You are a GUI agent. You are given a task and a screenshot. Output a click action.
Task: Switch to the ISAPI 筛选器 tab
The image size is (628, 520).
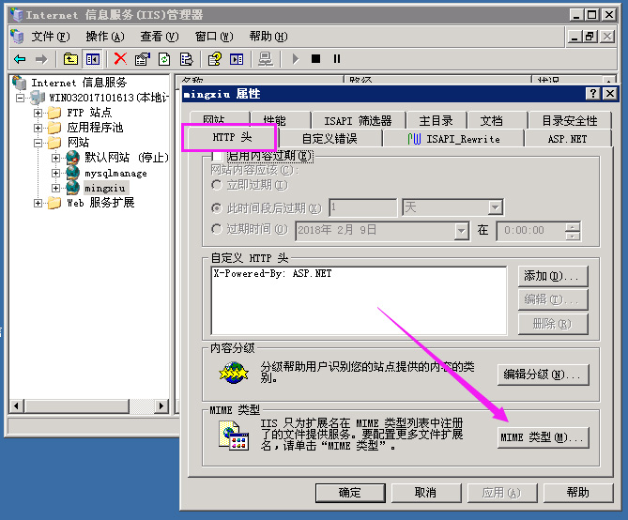[358, 120]
